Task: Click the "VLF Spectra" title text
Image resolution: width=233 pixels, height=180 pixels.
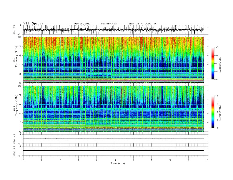Action: (x=33, y=23)
